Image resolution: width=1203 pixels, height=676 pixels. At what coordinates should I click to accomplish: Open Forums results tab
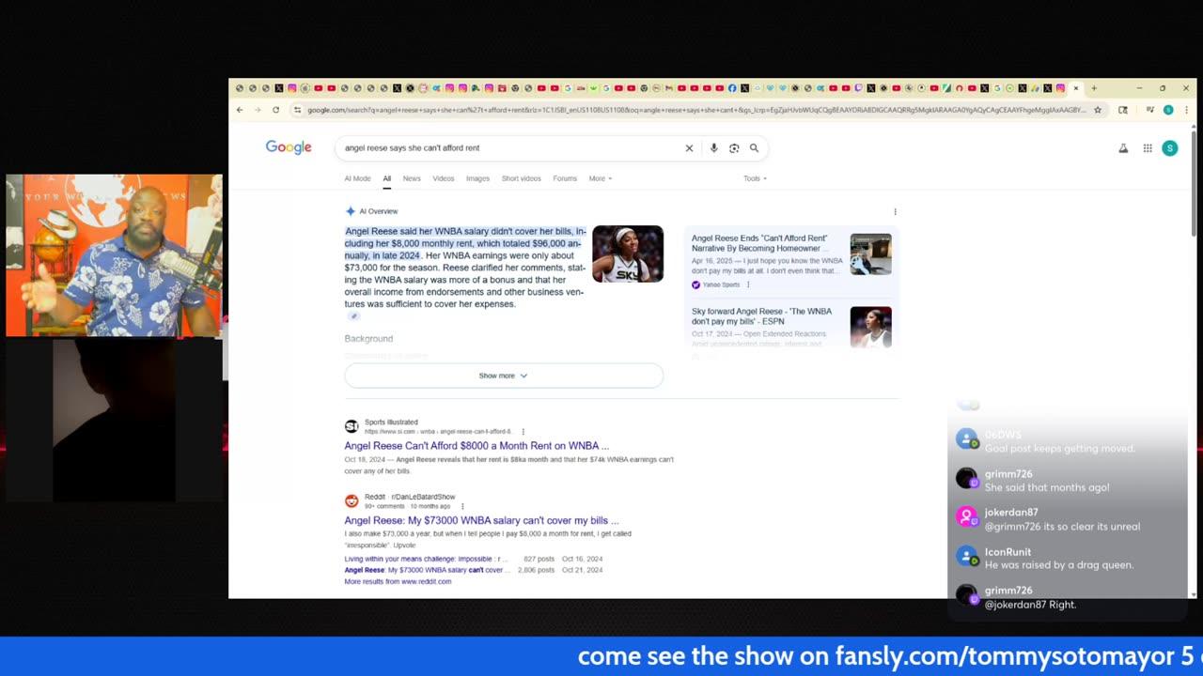click(565, 178)
